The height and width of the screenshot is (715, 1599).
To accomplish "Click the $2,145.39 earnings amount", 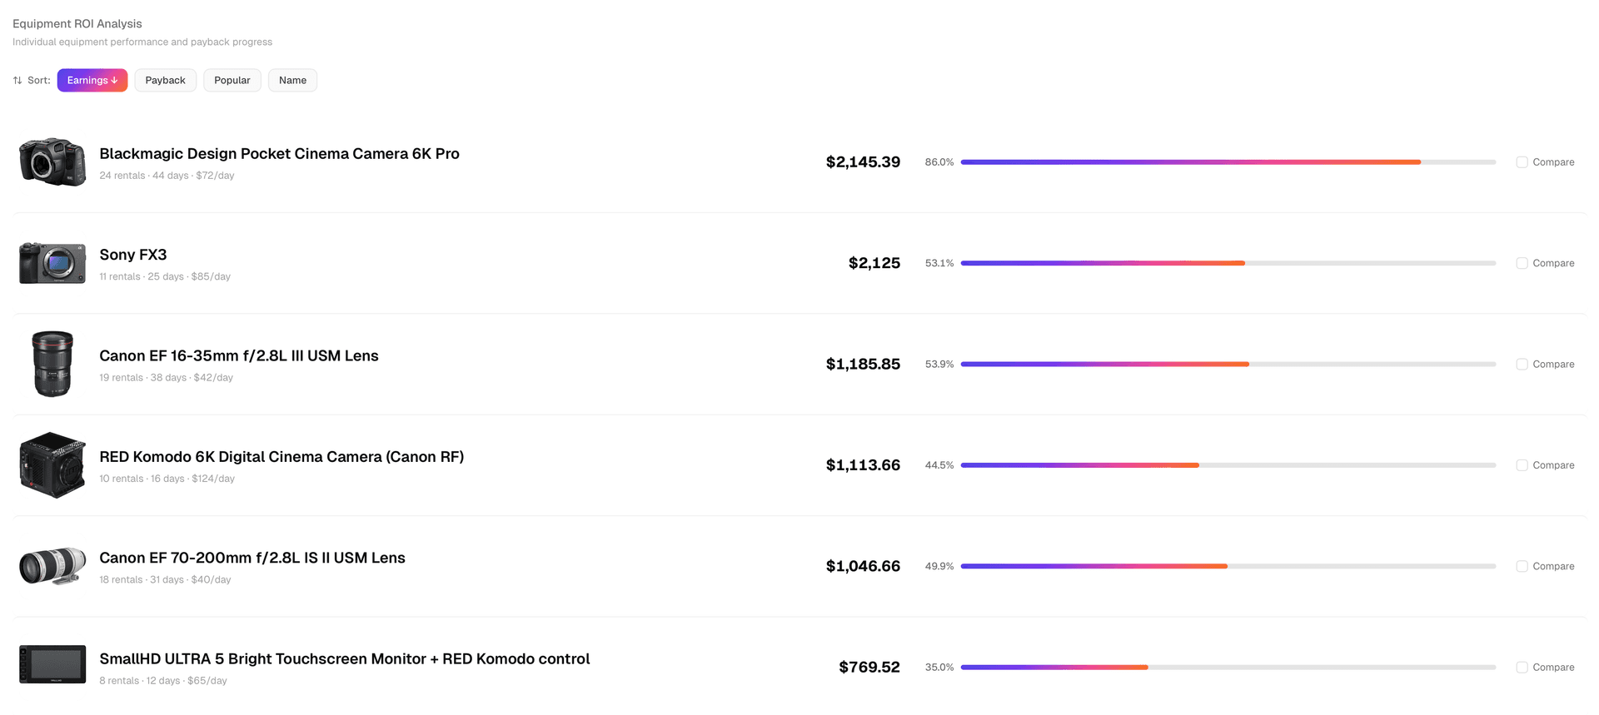I will coord(863,161).
